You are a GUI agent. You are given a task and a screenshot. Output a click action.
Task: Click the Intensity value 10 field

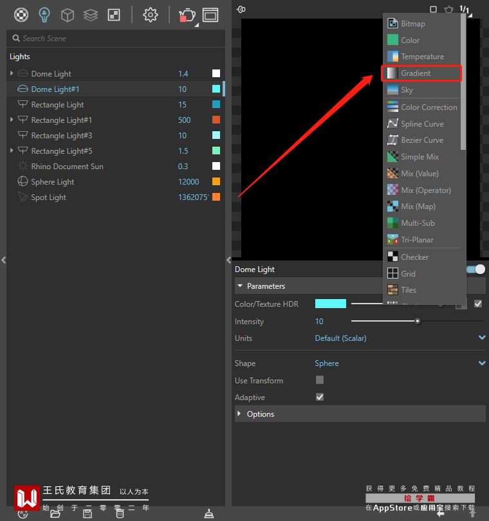coord(319,322)
